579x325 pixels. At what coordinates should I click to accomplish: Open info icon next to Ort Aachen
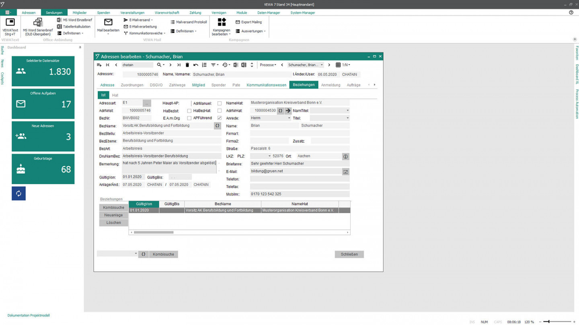pyautogui.click(x=345, y=156)
